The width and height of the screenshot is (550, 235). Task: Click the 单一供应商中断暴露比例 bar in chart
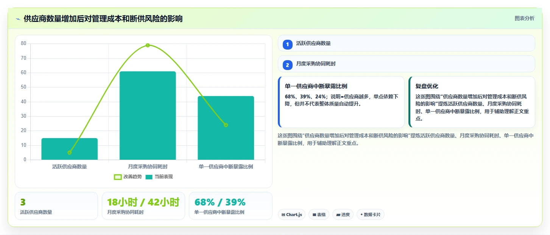tap(226, 128)
